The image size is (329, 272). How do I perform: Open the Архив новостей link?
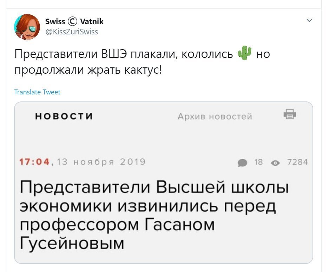[x=215, y=117]
